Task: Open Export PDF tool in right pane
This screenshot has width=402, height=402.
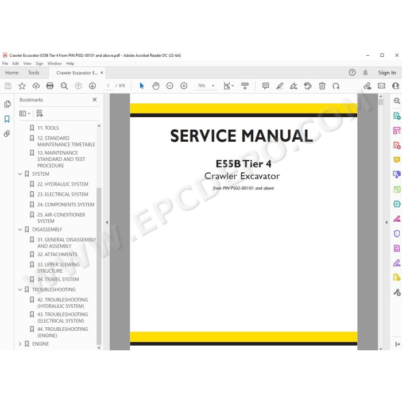Action: 397,116
